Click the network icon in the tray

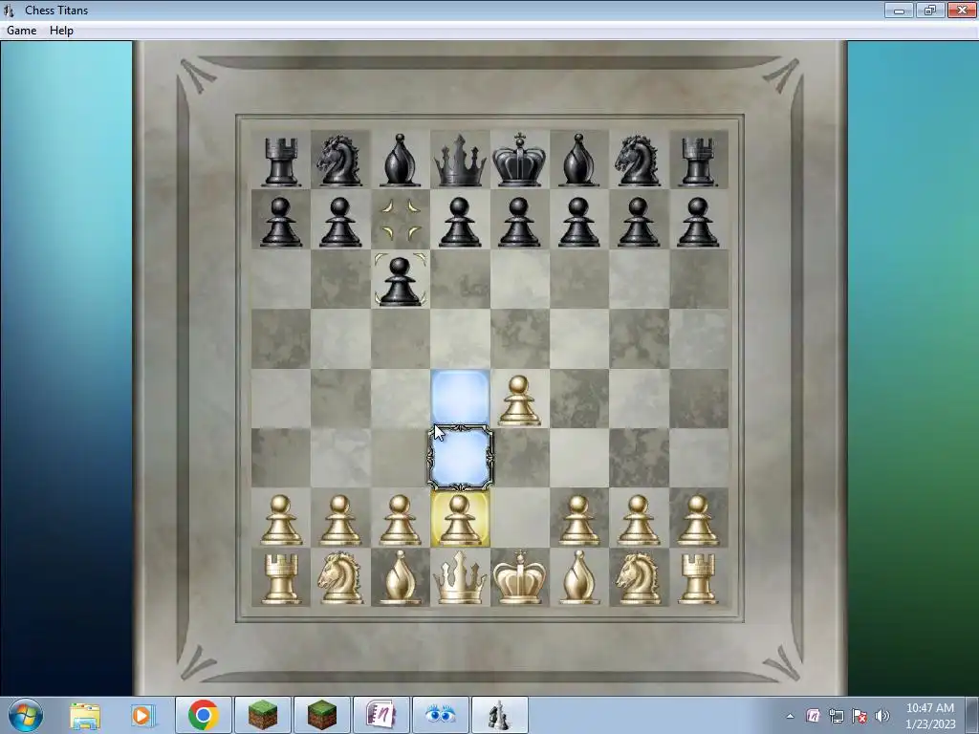836,716
